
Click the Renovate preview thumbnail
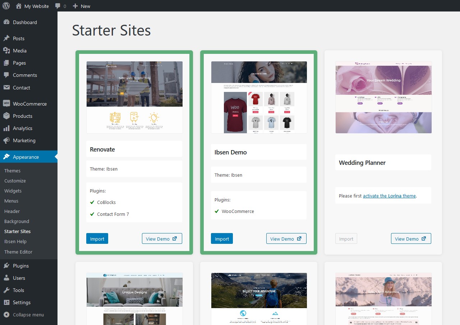click(134, 97)
